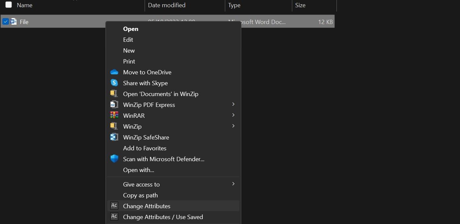This screenshot has width=460, height=224.
Task: Expand the WinZip submenu
Action: [233, 126]
